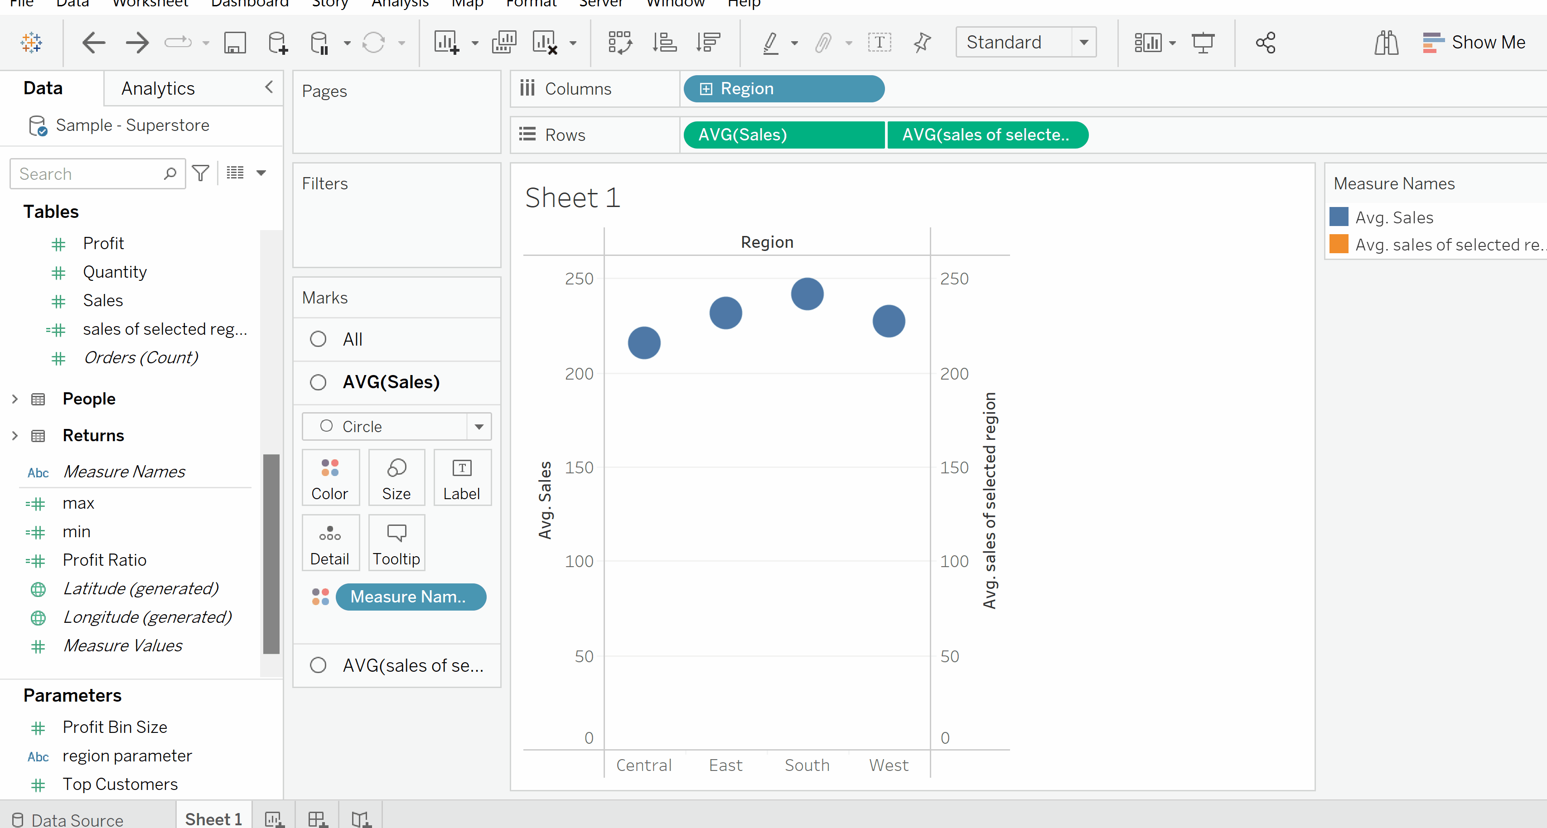Click the Show Me button
This screenshot has height=828, width=1547.
click(x=1474, y=43)
